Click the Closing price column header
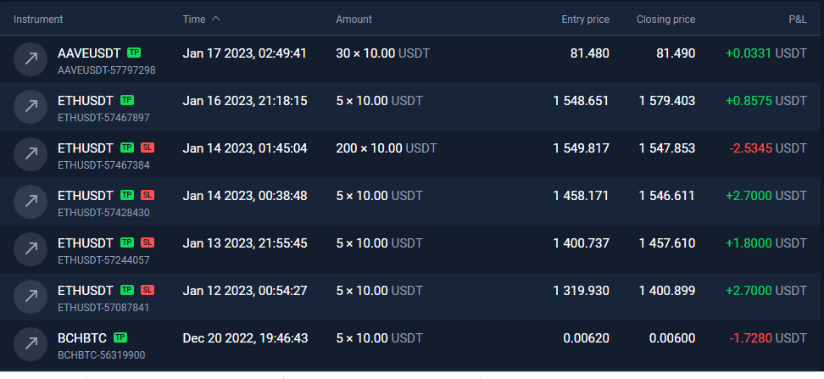Image resolution: width=824 pixels, height=379 pixels. coord(665,20)
